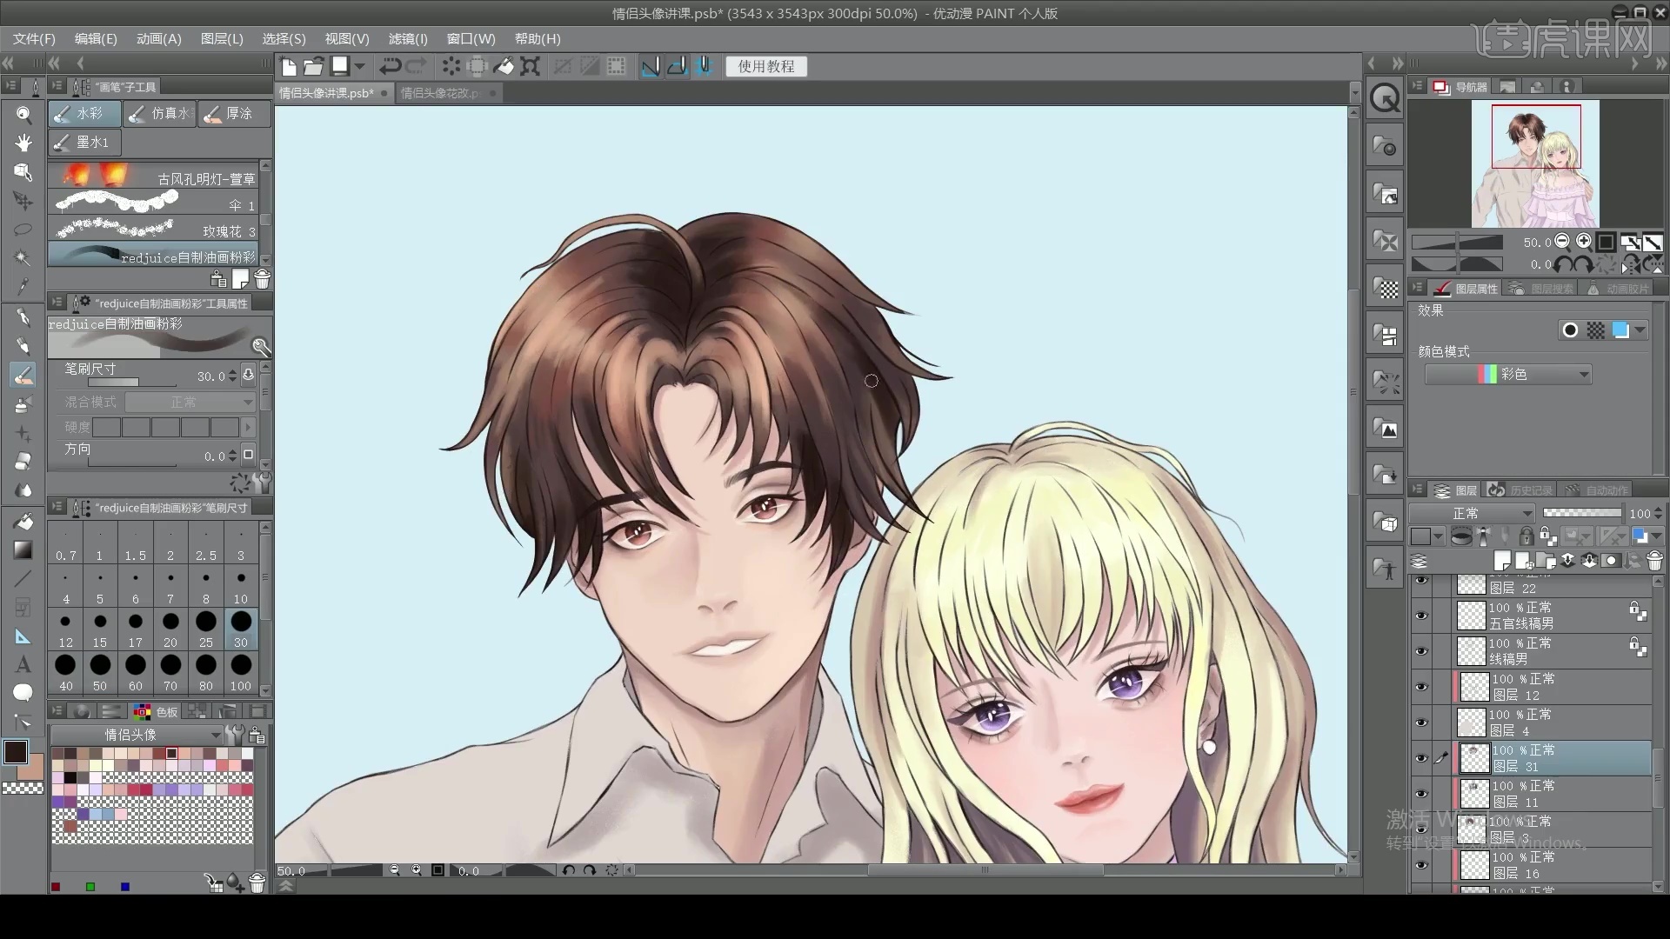This screenshot has height=939, width=1670.
Task: Pick brush size preset 50
Action: 100,672
